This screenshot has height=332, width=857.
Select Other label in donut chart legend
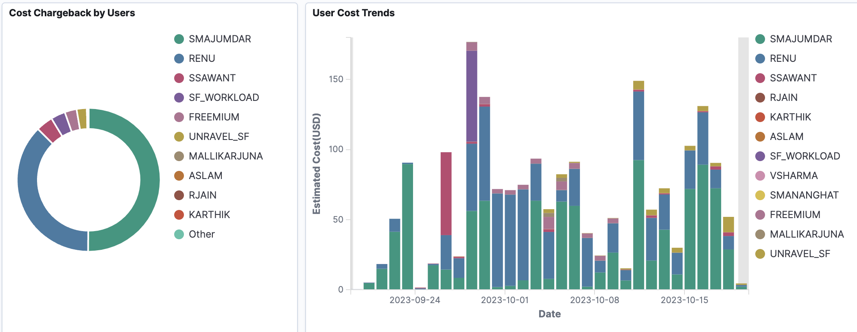(202, 234)
